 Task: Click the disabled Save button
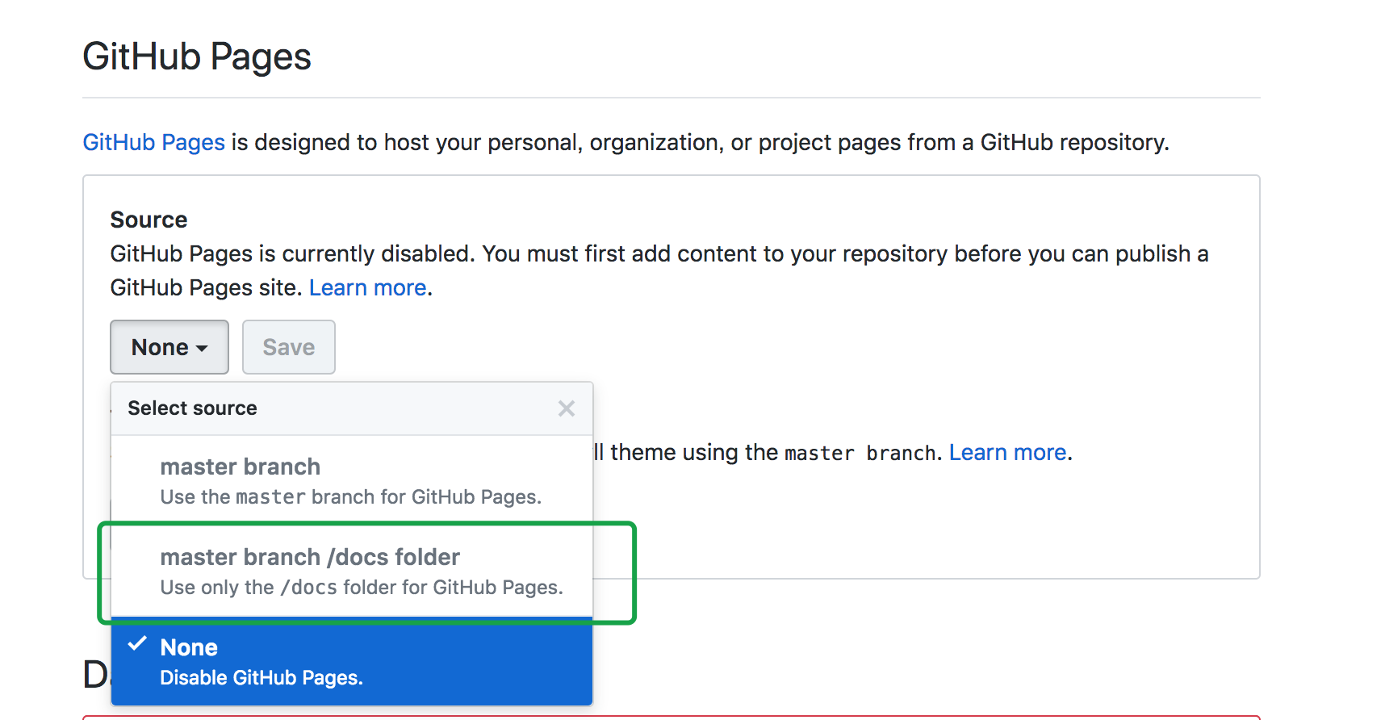point(289,347)
